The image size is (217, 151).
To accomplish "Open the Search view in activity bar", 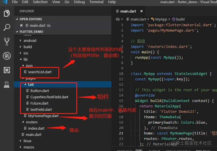I will tap(7, 27).
